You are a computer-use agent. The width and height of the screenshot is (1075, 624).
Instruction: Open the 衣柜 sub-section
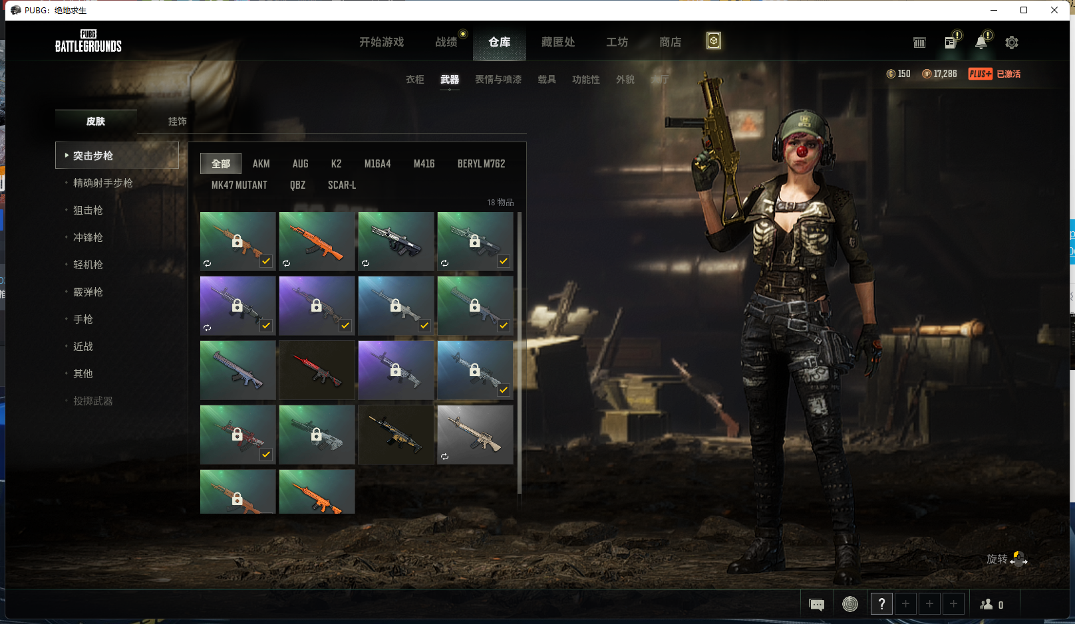pyautogui.click(x=414, y=79)
